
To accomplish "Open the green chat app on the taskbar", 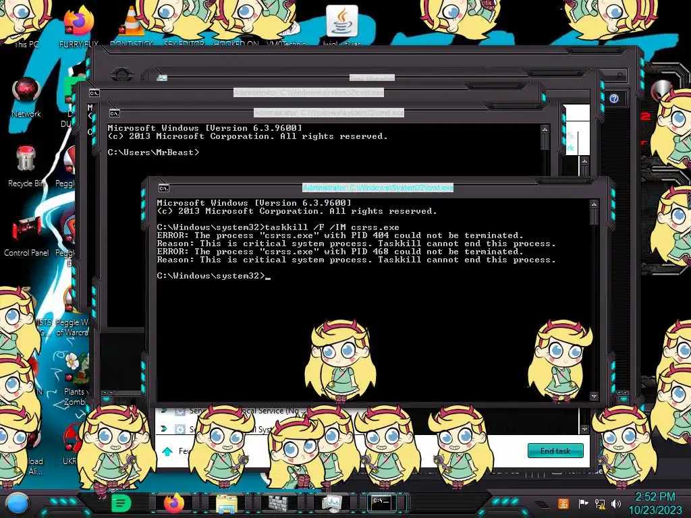I will 121,503.
